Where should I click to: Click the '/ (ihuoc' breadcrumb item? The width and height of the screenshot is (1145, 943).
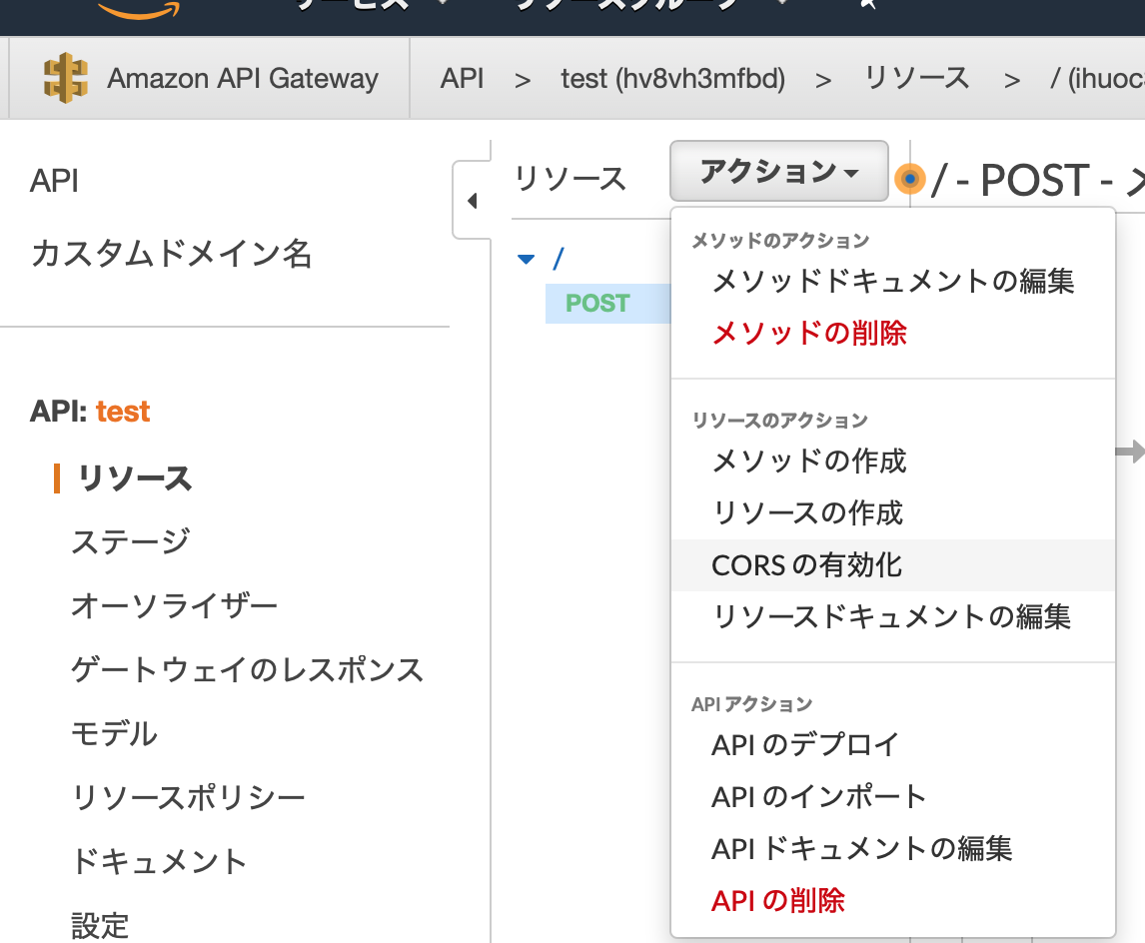click(x=1097, y=78)
